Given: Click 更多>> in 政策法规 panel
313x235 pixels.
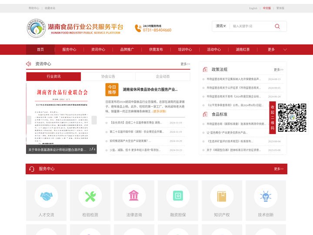Looking at the screenshot, I should (x=279, y=70).
